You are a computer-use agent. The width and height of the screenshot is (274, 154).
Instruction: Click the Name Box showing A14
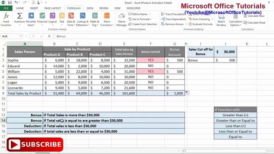(10, 36)
